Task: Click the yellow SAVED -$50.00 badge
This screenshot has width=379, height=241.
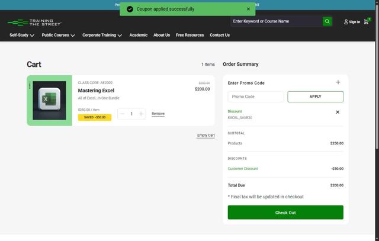Action: tap(95, 117)
